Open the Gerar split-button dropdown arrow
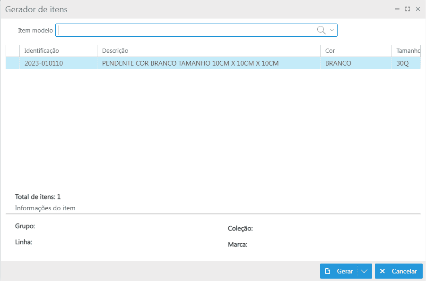The height and width of the screenshot is (281, 426). tap(364, 272)
